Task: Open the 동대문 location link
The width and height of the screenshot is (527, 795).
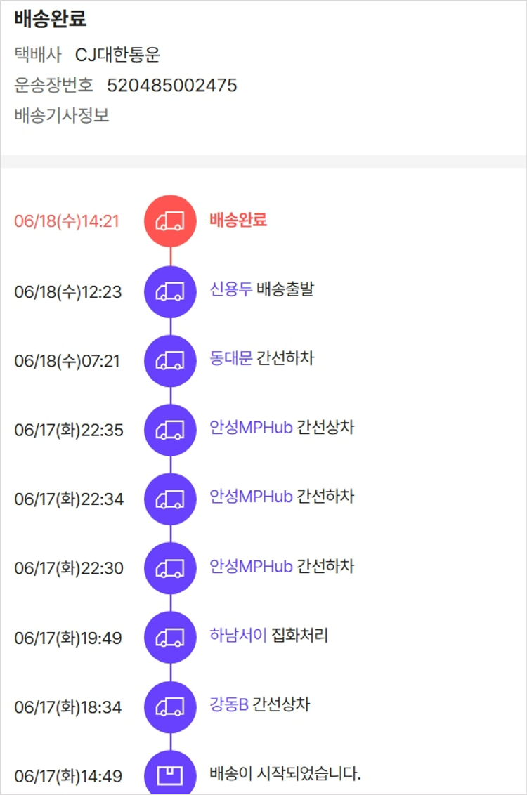Action: click(230, 359)
